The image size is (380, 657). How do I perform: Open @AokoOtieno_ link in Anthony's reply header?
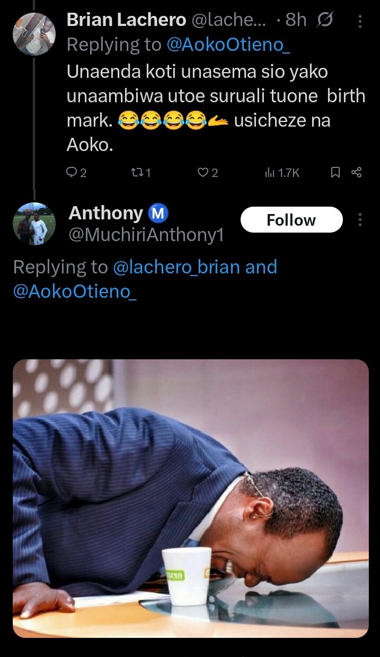[75, 291]
